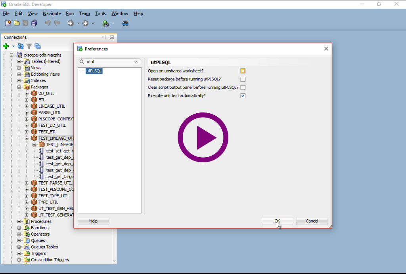Click the Open folder toolbar icon
The height and width of the screenshot is (274, 406).
click(x=17, y=23)
